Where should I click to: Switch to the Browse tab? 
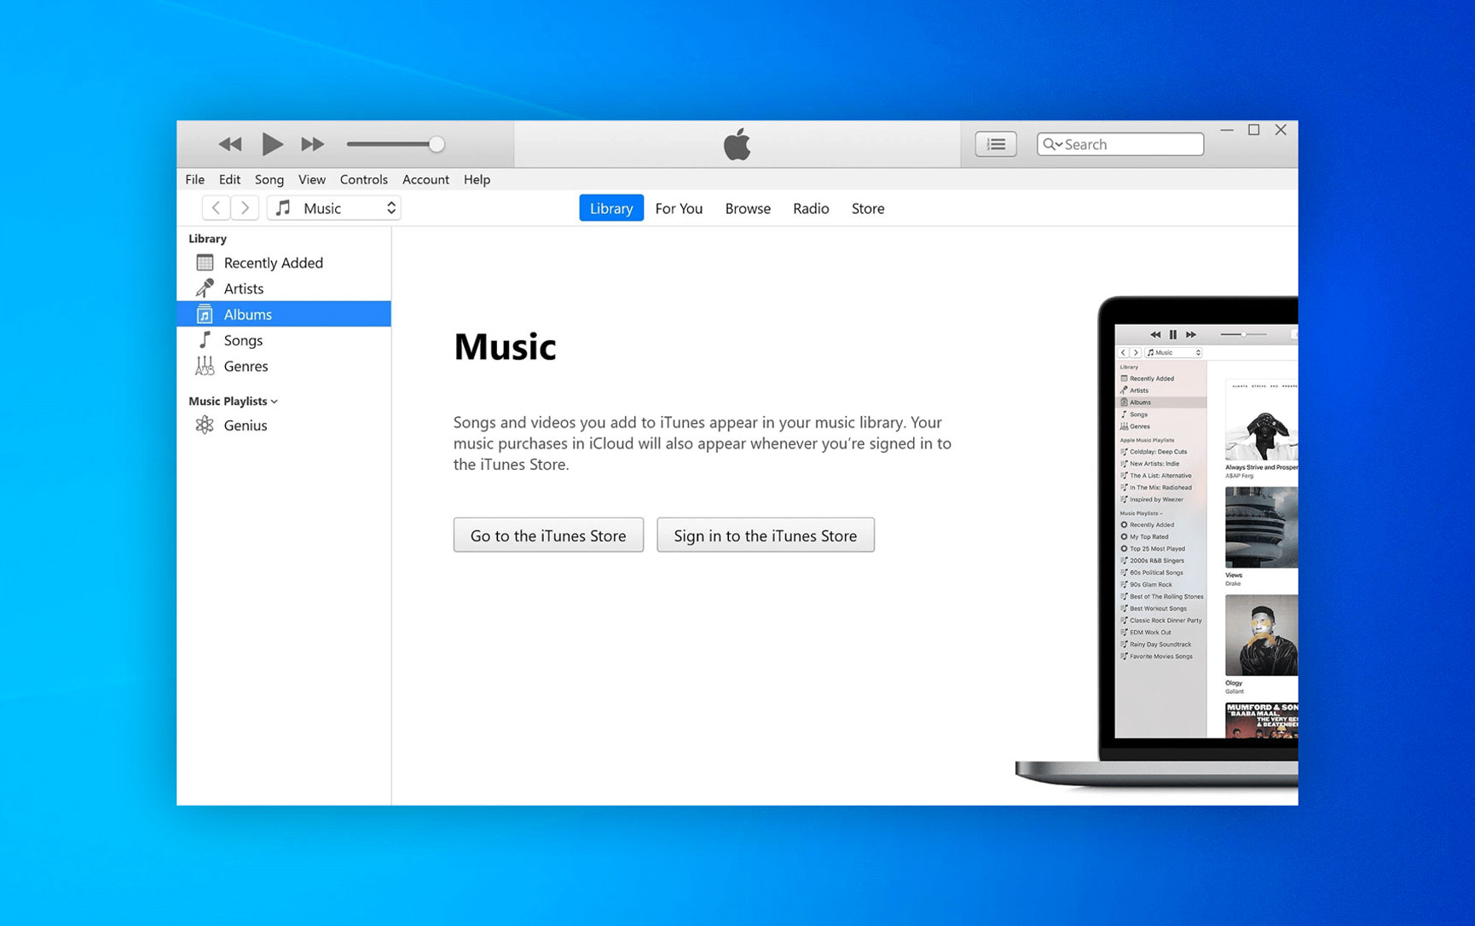[748, 208]
